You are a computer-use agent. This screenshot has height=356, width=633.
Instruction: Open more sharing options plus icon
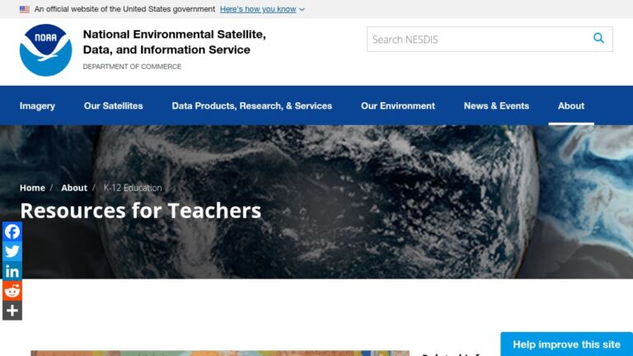pos(12,311)
